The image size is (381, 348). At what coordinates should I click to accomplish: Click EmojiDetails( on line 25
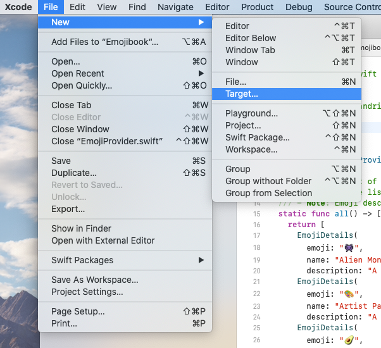[x=327, y=328]
